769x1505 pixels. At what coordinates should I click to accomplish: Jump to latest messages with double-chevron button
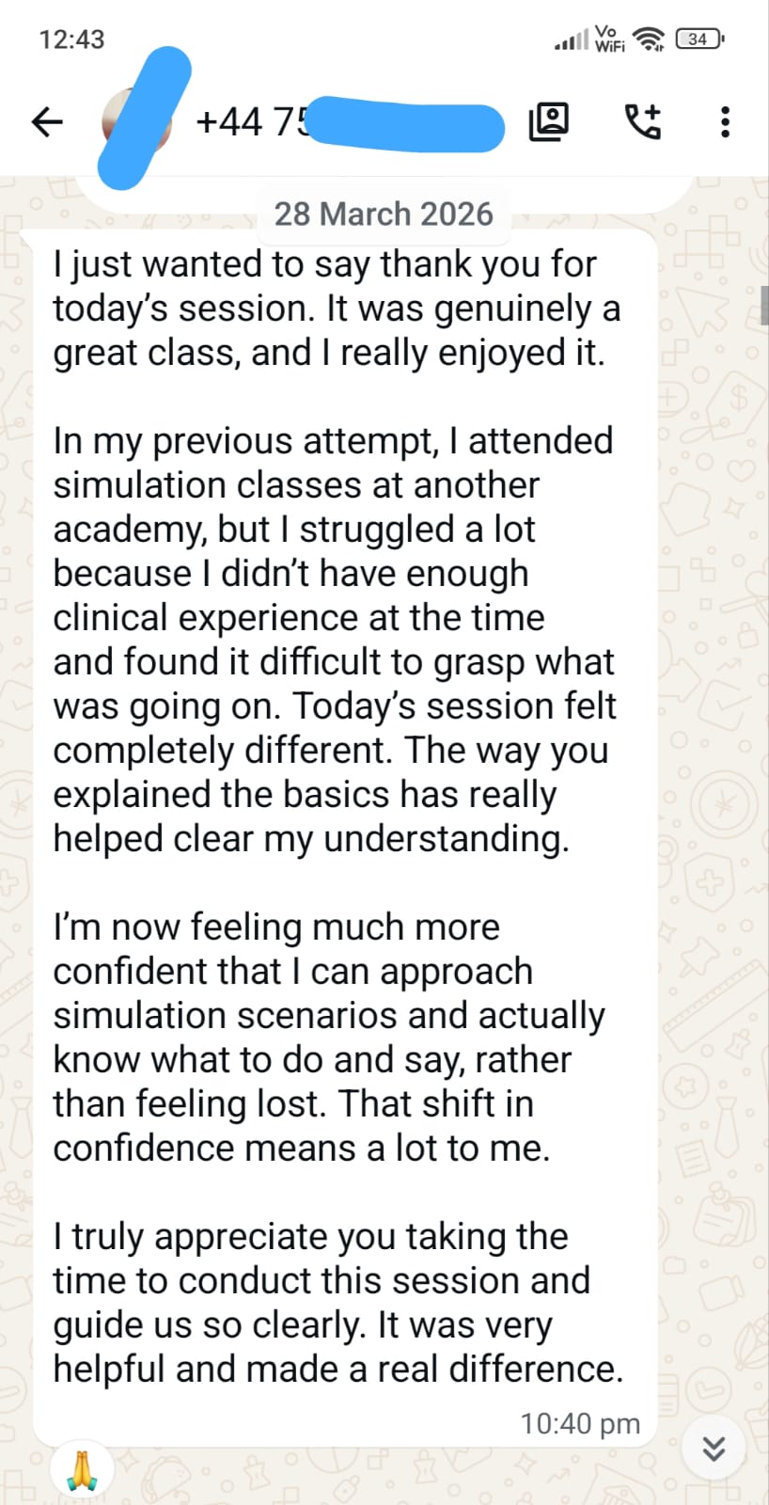714,1449
